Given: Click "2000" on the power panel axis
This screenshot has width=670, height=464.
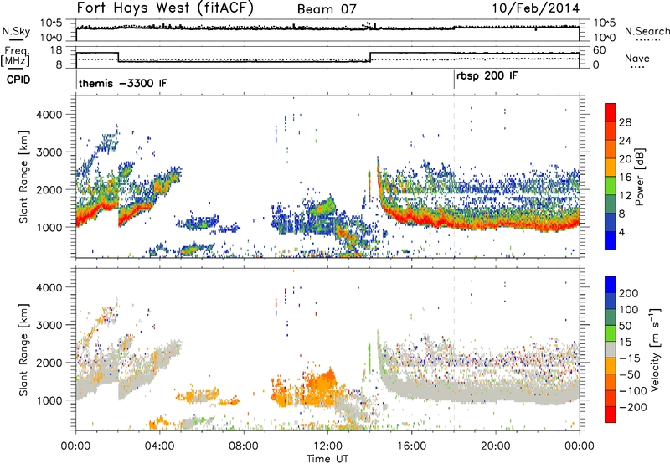Looking at the screenshot, I should pos(49,189).
